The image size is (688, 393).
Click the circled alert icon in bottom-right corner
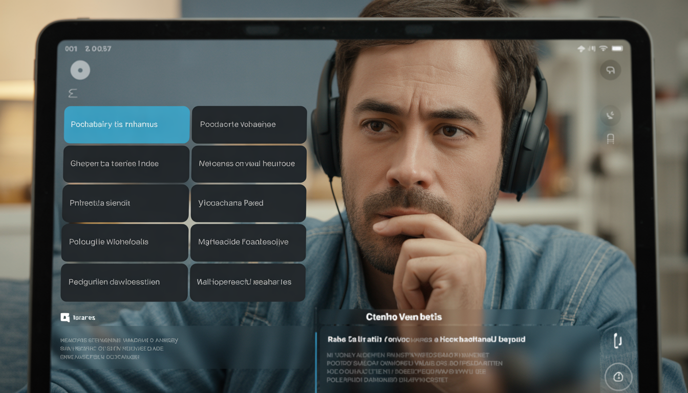(x=618, y=377)
